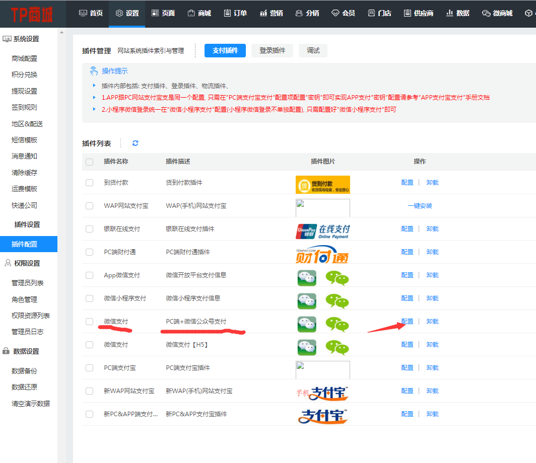Expand the 权限设置 sidebar group

coord(26,263)
